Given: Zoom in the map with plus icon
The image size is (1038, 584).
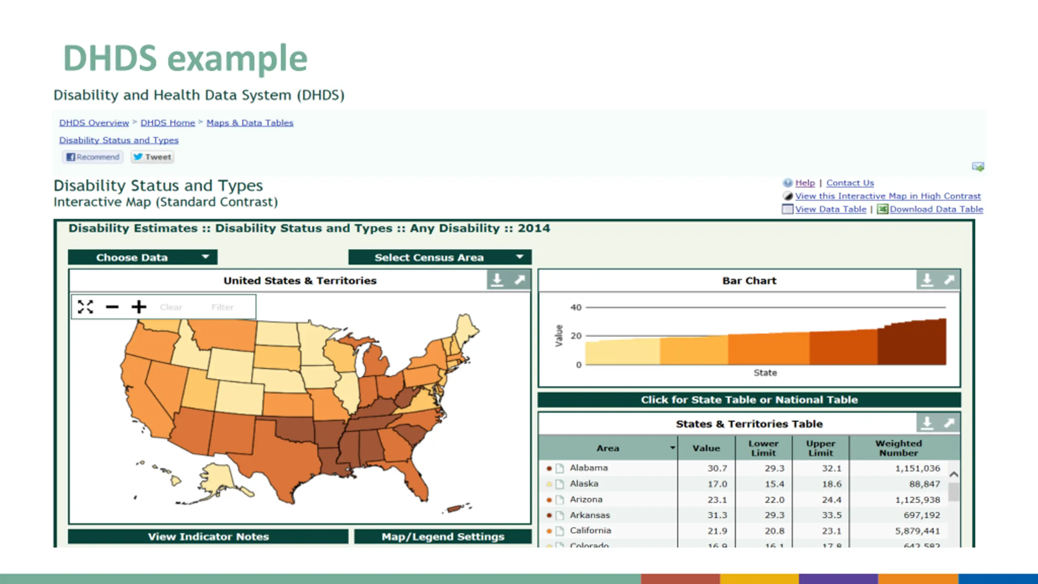Looking at the screenshot, I should [139, 307].
